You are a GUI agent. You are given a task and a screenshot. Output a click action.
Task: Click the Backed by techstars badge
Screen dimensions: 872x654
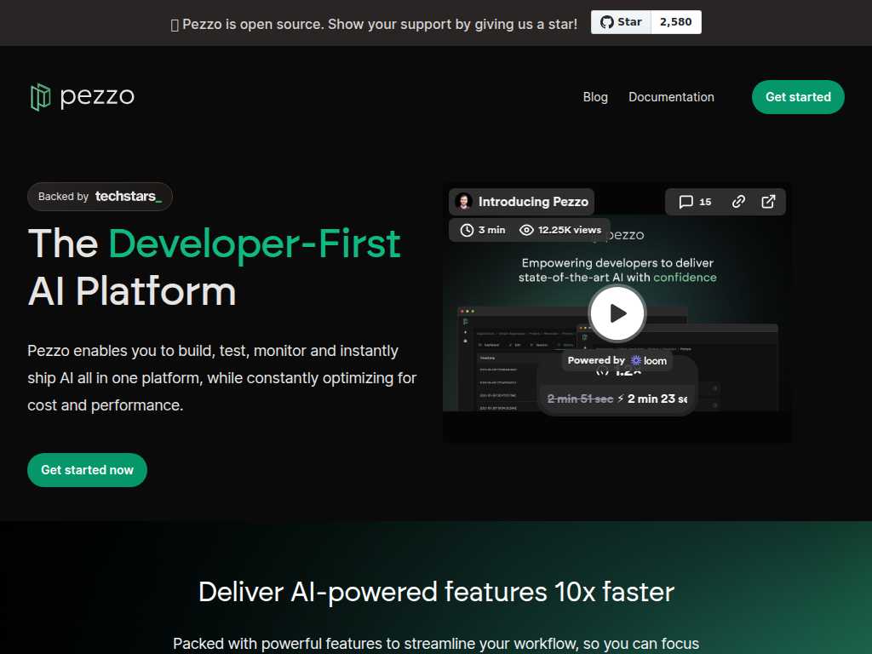coord(100,197)
